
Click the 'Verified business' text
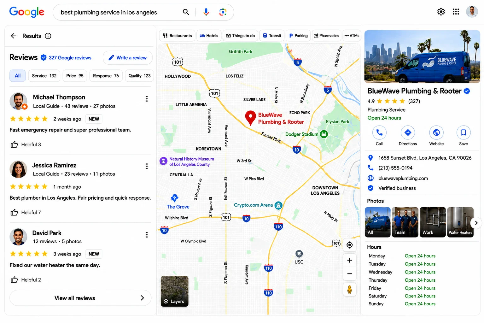point(397,188)
